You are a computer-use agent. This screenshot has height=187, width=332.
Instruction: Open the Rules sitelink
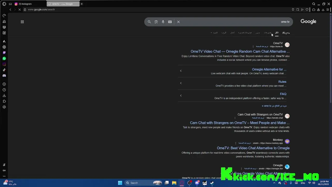coord(282,82)
